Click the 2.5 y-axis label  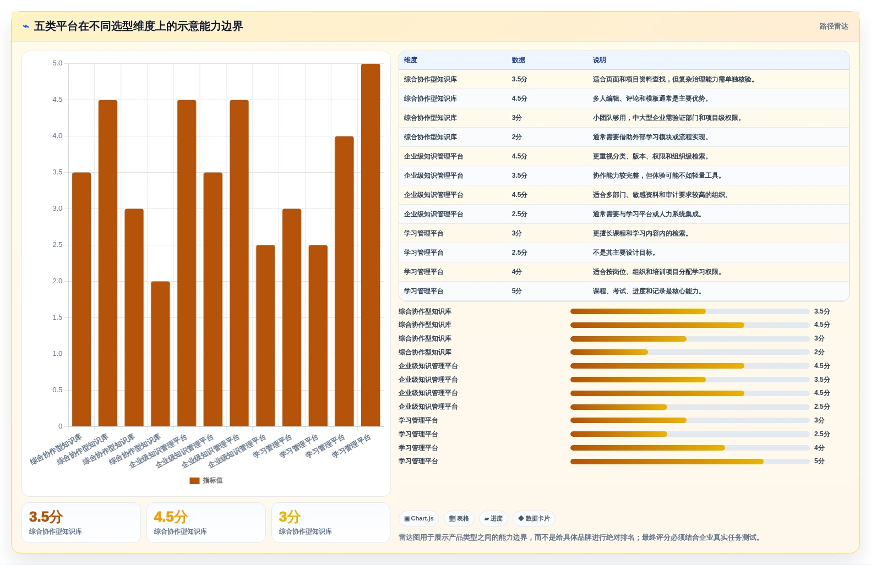(57, 245)
